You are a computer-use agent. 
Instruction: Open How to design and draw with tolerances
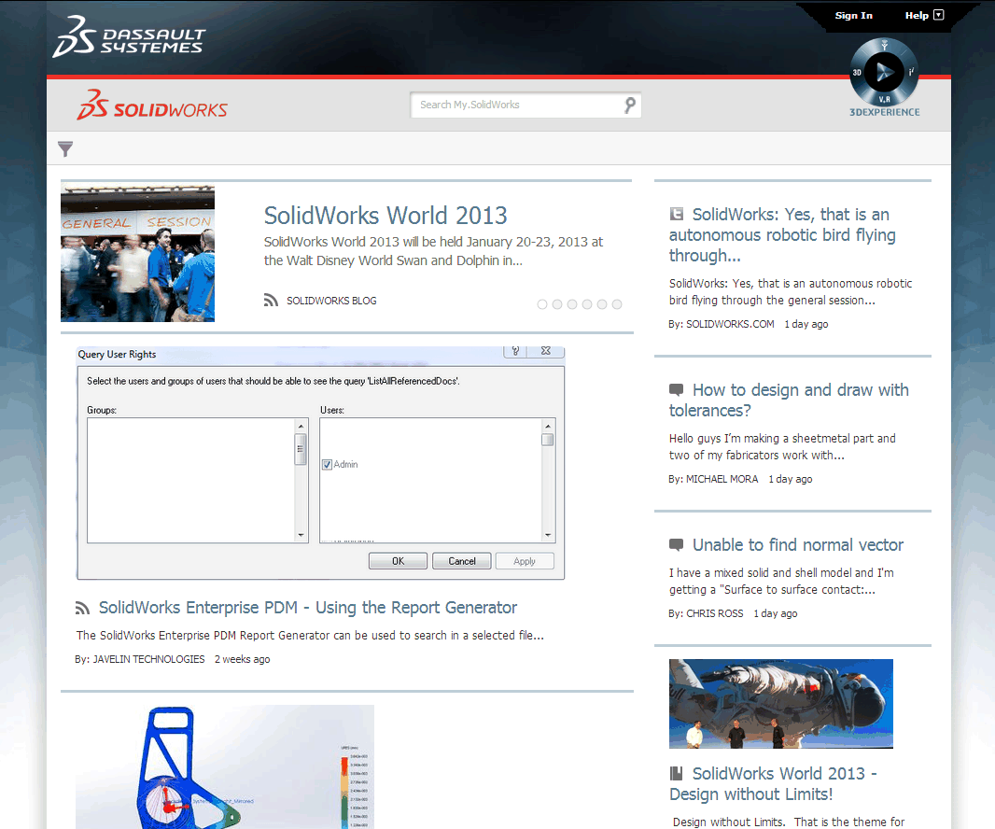click(789, 400)
